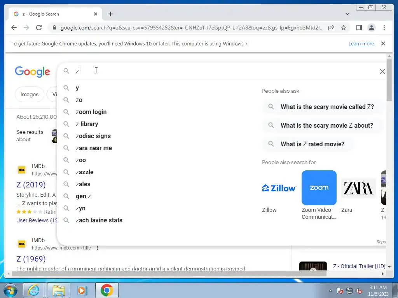Image resolution: width=398 pixels, height=298 pixels.
Task: Dismiss the Chrome updates notification bar
Action: (x=383, y=43)
